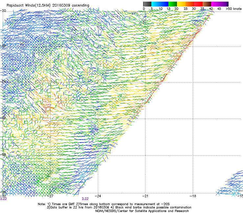Click the purple "2:22" time at the swath's left edge
This screenshot has width=243, height=213.
pyautogui.click(x=3, y=199)
